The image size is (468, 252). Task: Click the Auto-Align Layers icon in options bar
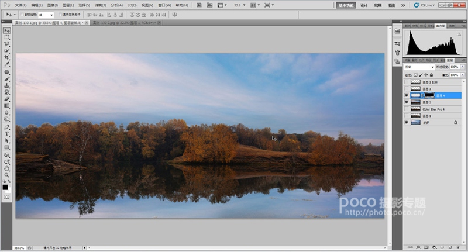(174, 15)
